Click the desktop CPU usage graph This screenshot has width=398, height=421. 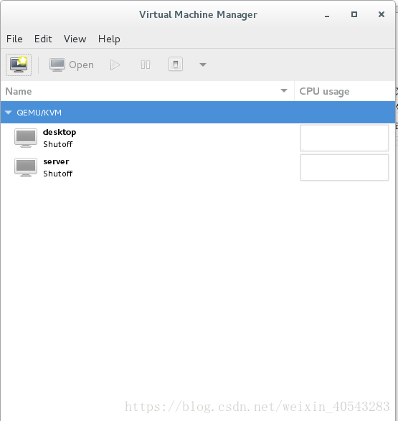click(344, 138)
